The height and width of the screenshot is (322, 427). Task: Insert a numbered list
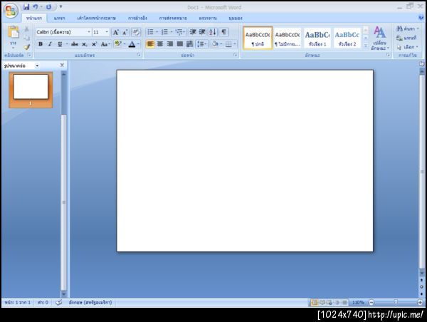[x=164, y=32]
